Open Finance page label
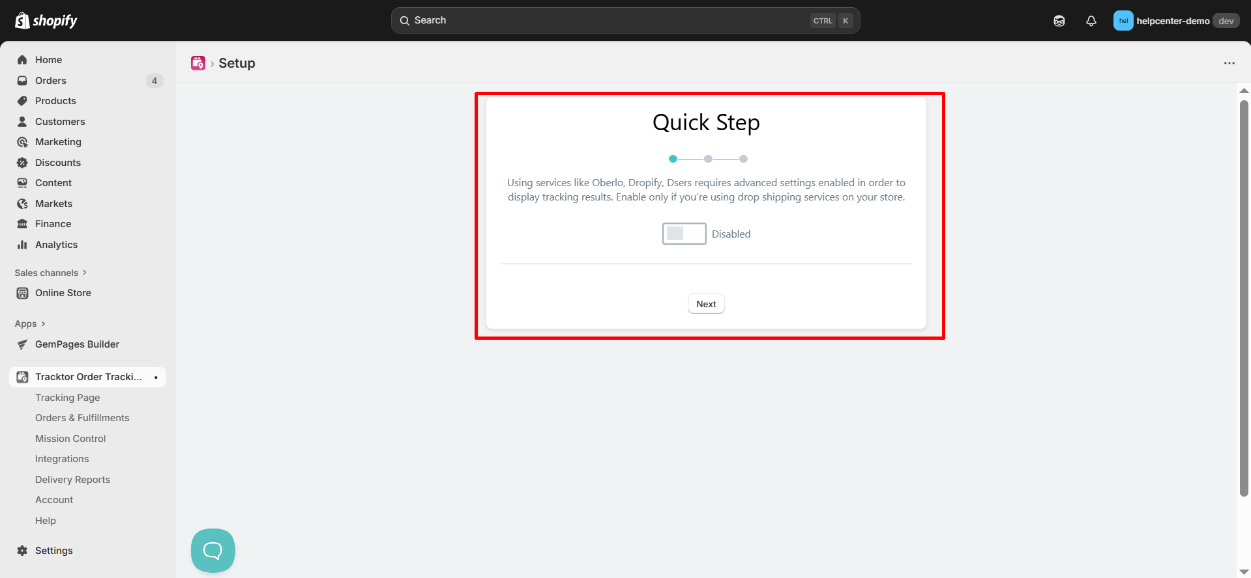 pos(53,224)
